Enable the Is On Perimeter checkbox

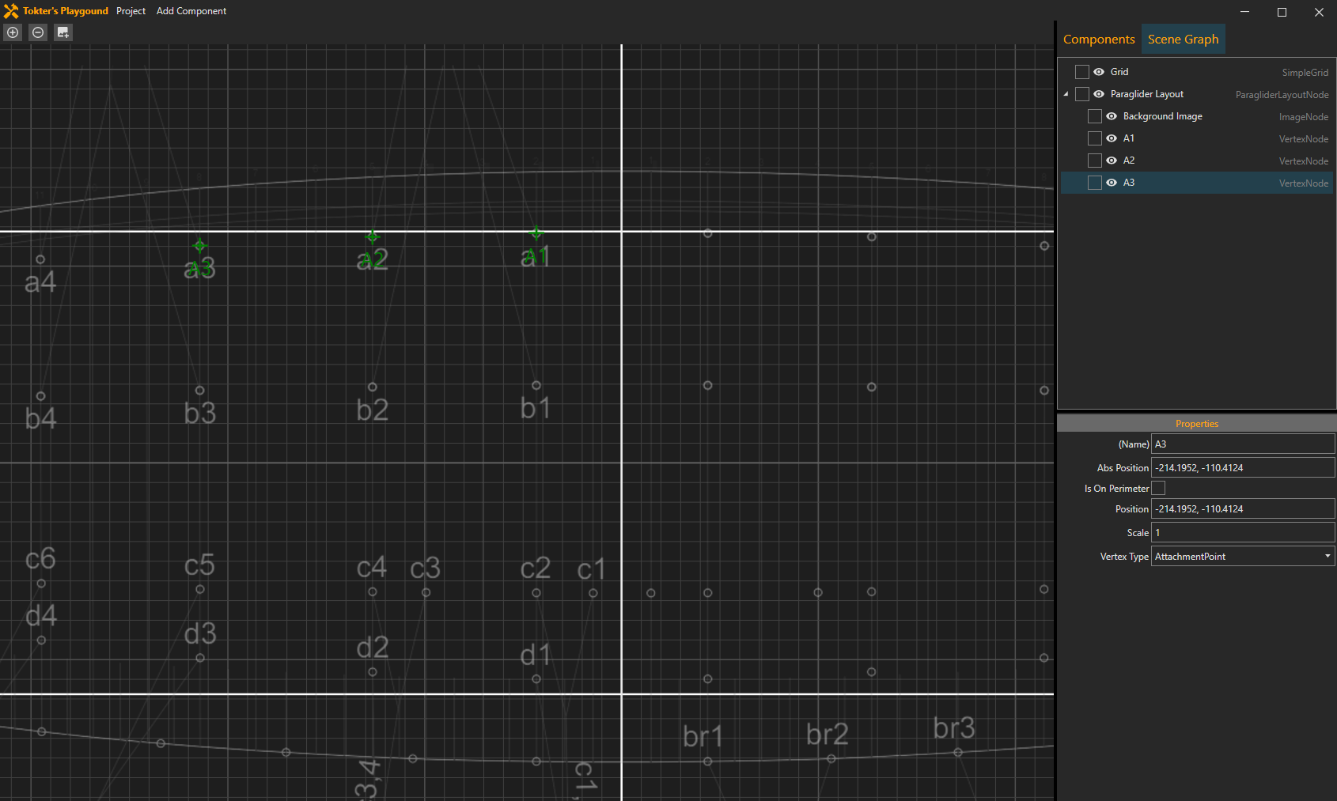(x=1158, y=489)
